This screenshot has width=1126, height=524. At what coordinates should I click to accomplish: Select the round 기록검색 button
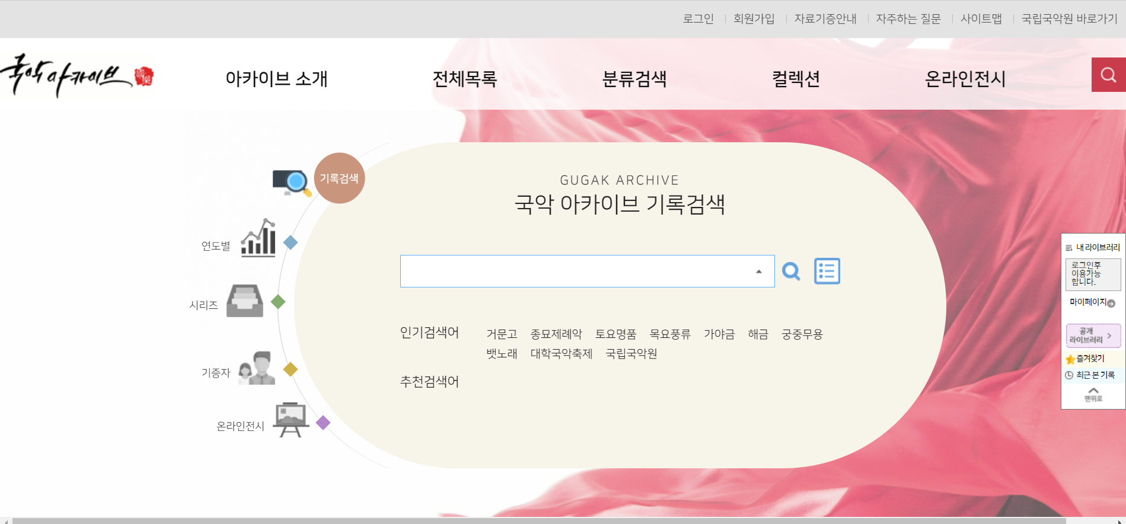pyautogui.click(x=339, y=178)
